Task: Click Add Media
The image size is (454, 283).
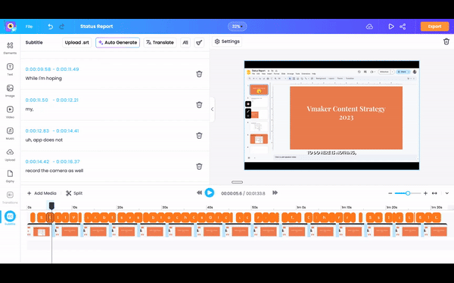Action: click(x=42, y=193)
